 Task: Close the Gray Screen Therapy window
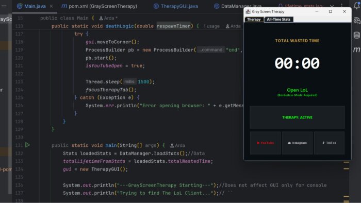(344, 11)
